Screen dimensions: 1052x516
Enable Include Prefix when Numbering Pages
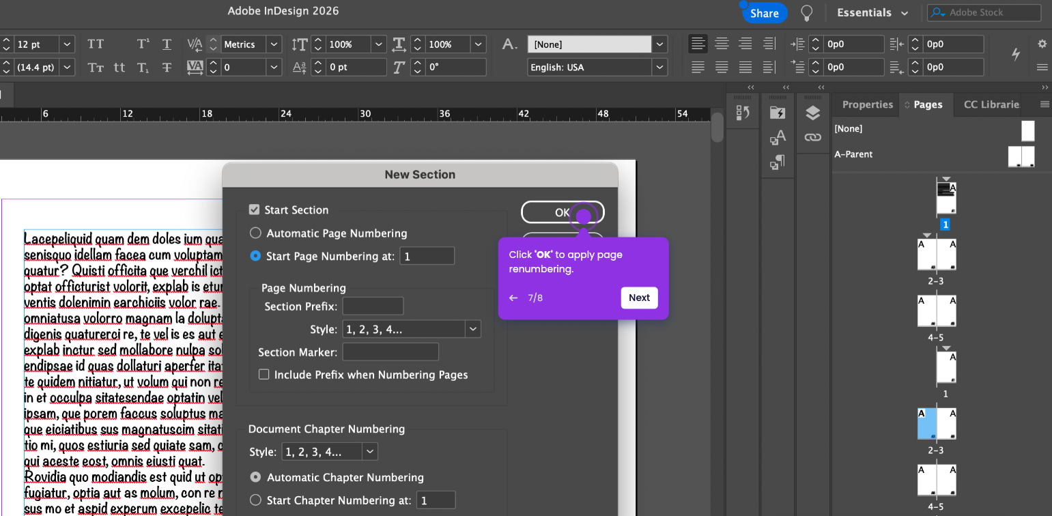[x=264, y=375]
